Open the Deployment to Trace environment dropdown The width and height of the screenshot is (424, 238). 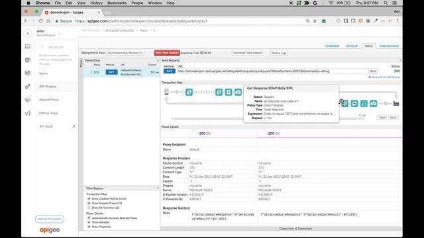coord(125,53)
